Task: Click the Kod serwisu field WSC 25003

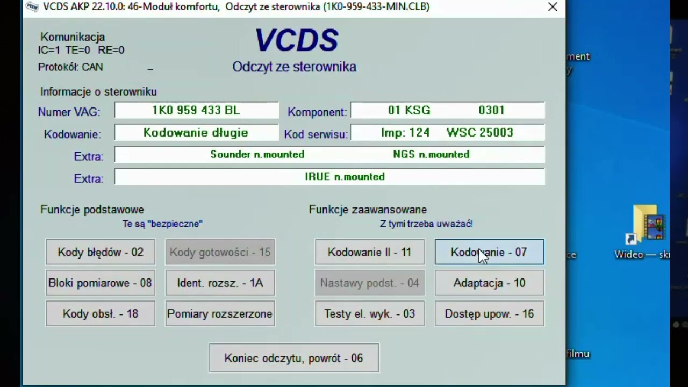Action: 447,133
